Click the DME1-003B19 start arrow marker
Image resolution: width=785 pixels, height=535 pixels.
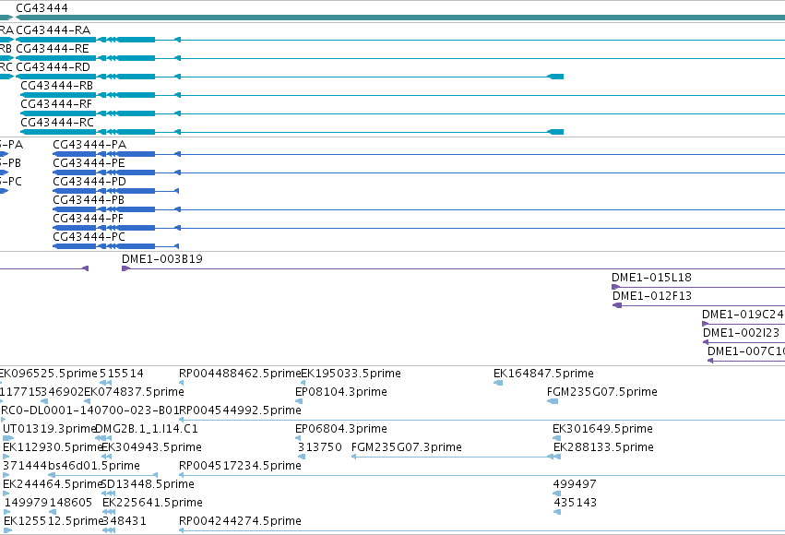[x=125, y=268]
